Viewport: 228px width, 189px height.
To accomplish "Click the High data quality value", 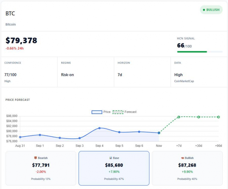I will [178, 75].
